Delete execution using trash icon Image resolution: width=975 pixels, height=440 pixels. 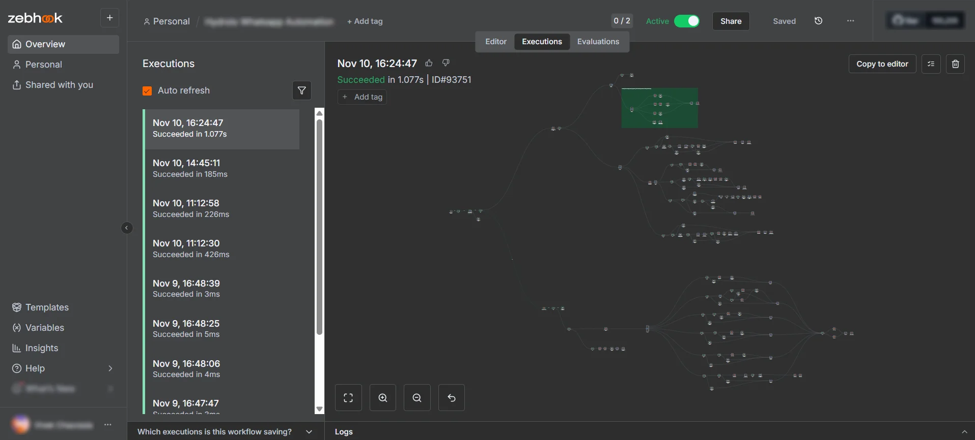(x=955, y=64)
